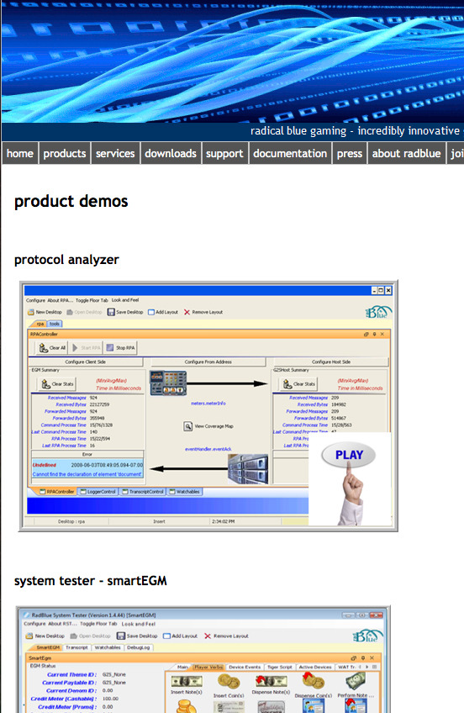Open the downloads section
The height and width of the screenshot is (713, 464).
[171, 154]
